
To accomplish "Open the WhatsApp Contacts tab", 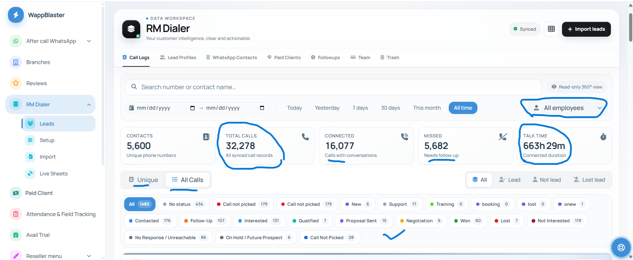I will [x=231, y=57].
